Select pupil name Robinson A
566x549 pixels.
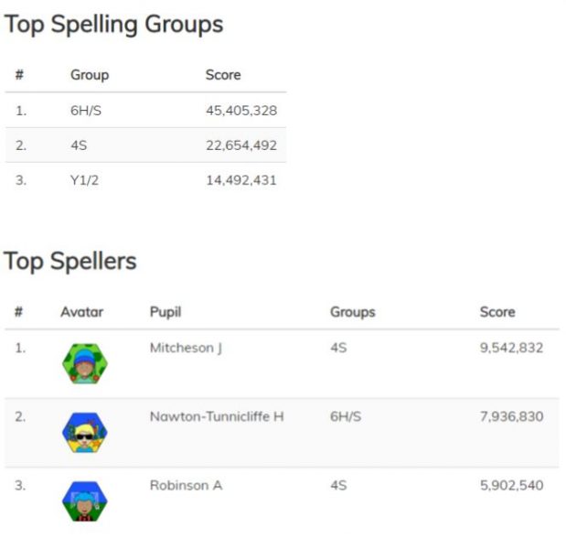click(186, 485)
